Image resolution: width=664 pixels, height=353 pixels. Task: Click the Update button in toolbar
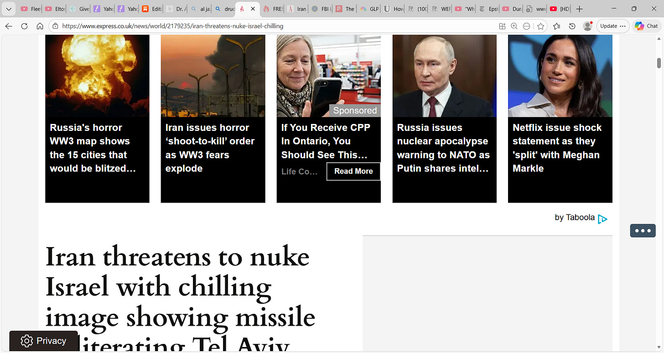pyautogui.click(x=612, y=26)
